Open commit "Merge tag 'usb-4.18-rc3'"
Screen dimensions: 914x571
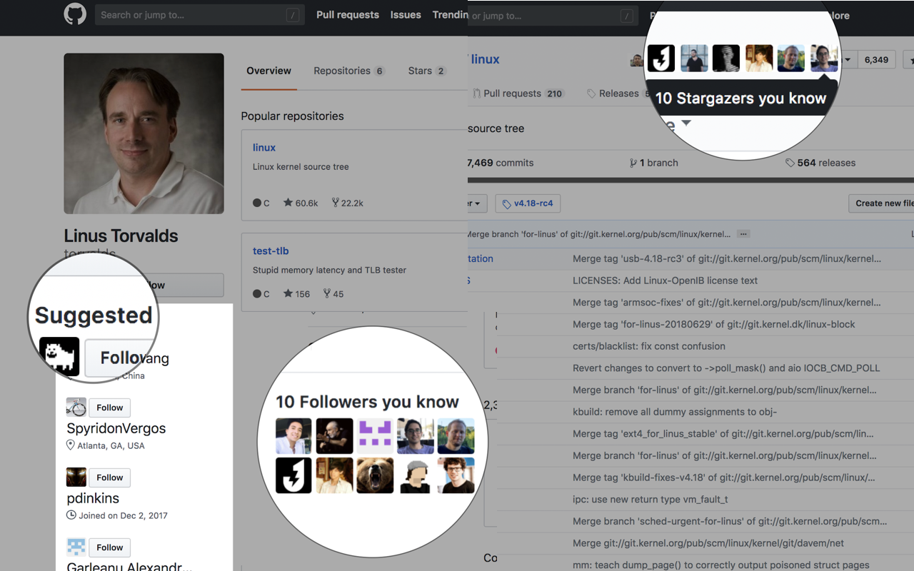[x=727, y=258]
